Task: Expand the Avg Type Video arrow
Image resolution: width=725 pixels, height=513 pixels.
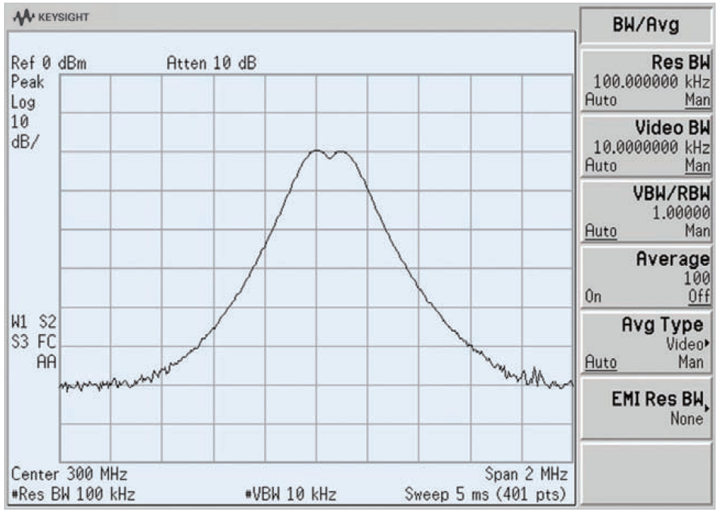Action: point(706,343)
